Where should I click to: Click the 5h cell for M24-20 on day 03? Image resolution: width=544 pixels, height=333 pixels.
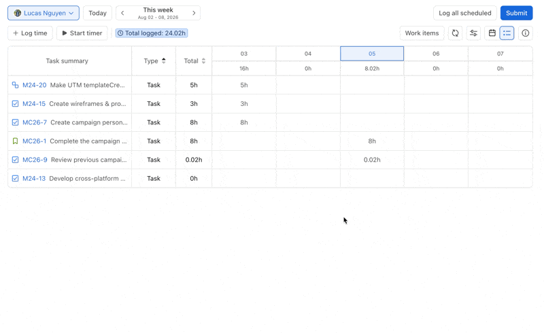point(244,86)
